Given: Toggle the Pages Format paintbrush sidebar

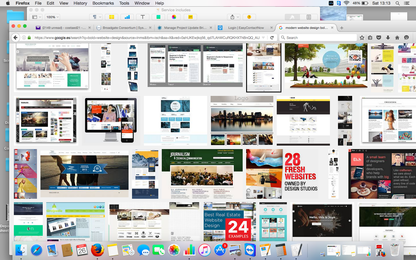Looking at the screenshot, I should point(292,17).
